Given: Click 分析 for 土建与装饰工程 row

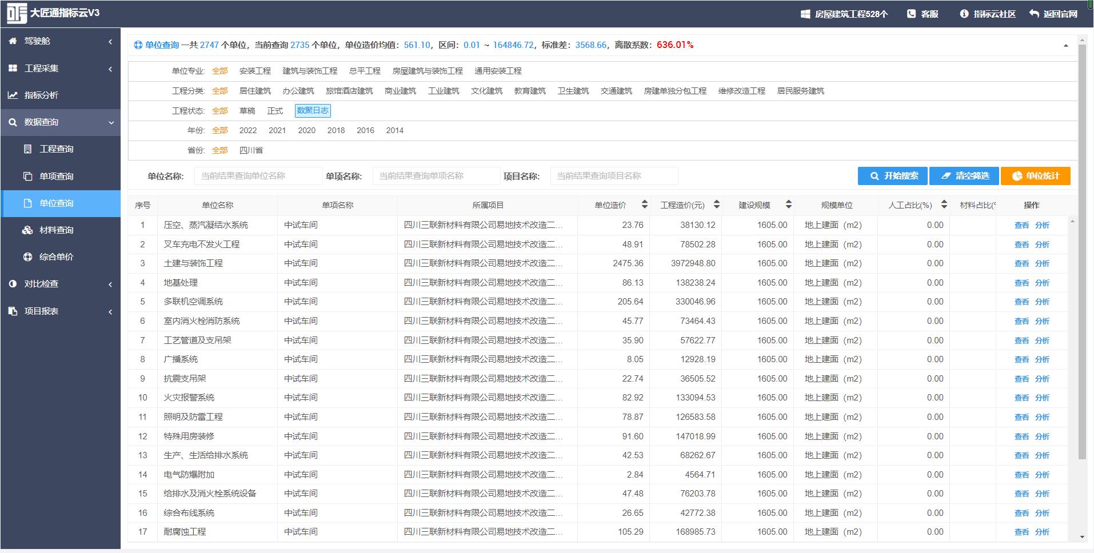Looking at the screenshot, I should click(x=1042, y=263).
